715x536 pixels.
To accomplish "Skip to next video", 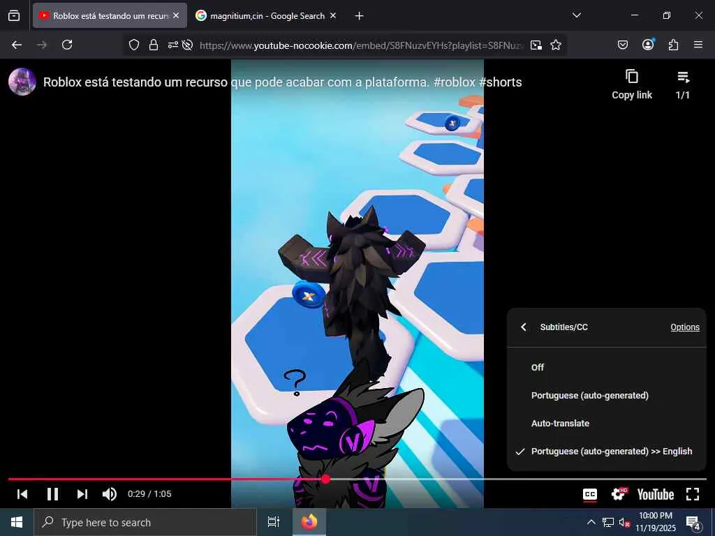I will pos(82,494).
